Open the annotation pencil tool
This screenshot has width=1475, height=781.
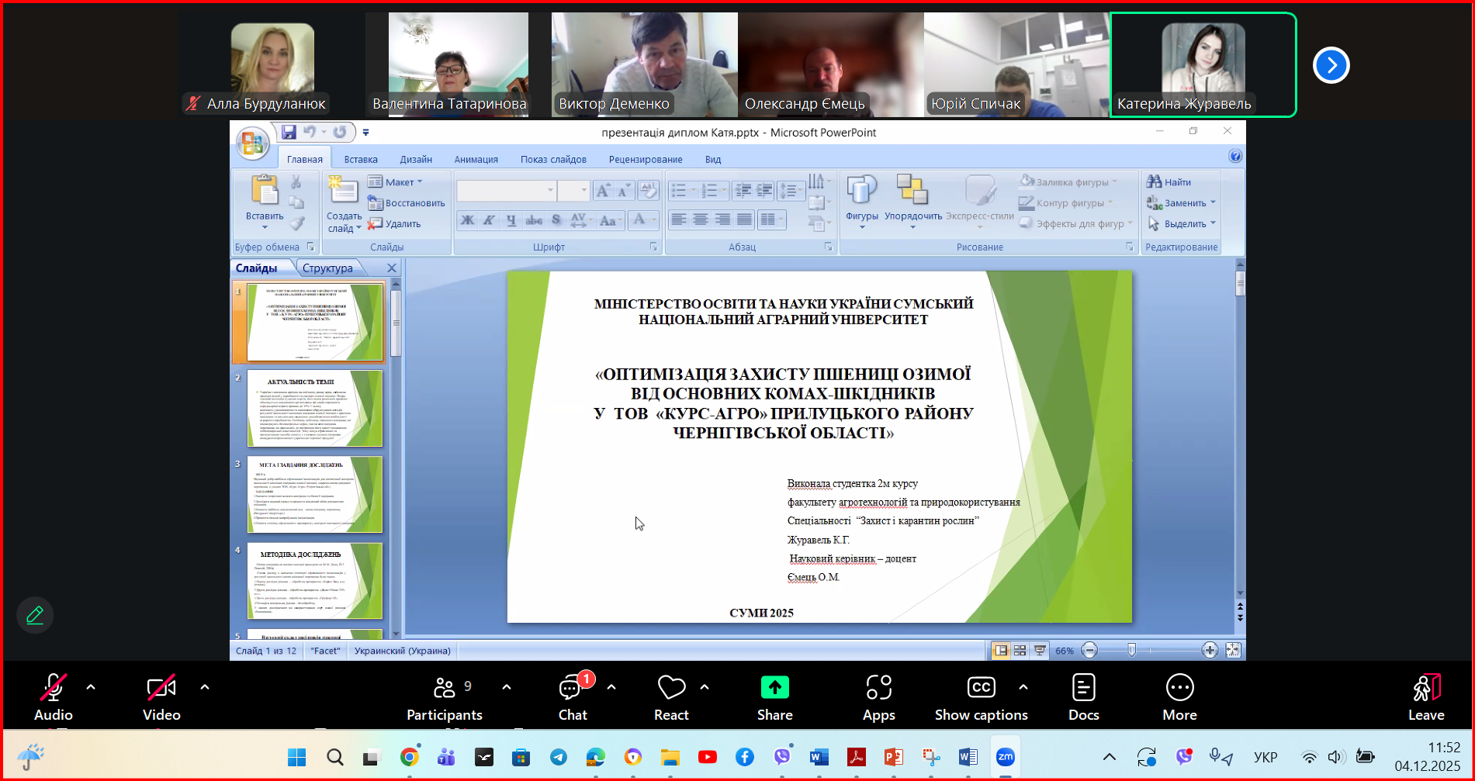coord(35,616)
